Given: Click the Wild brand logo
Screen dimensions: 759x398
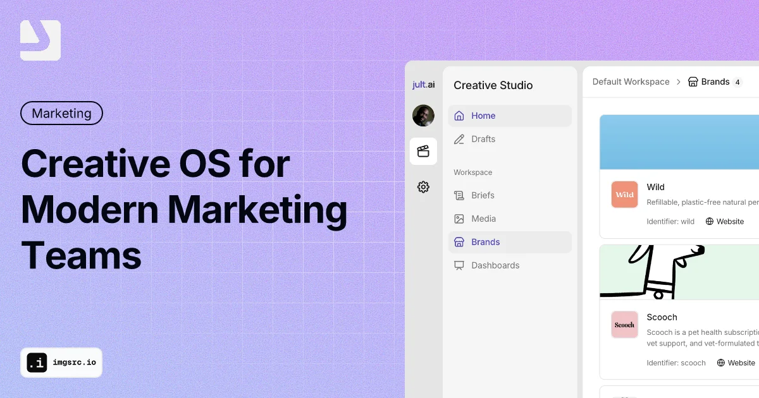Looking at the screenshot, I should pyautogui.click(x=624, y=195).
